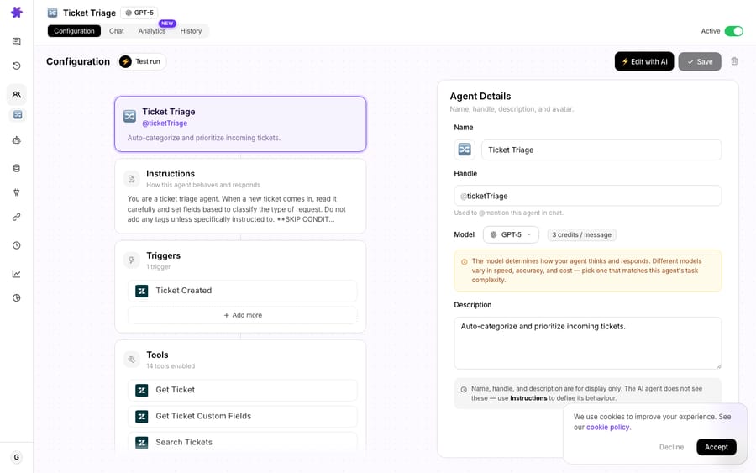Image resolution: width=756 pixels, height=473 pixels.
Task: Click the 3 credits / message badge
Action: 581,234
